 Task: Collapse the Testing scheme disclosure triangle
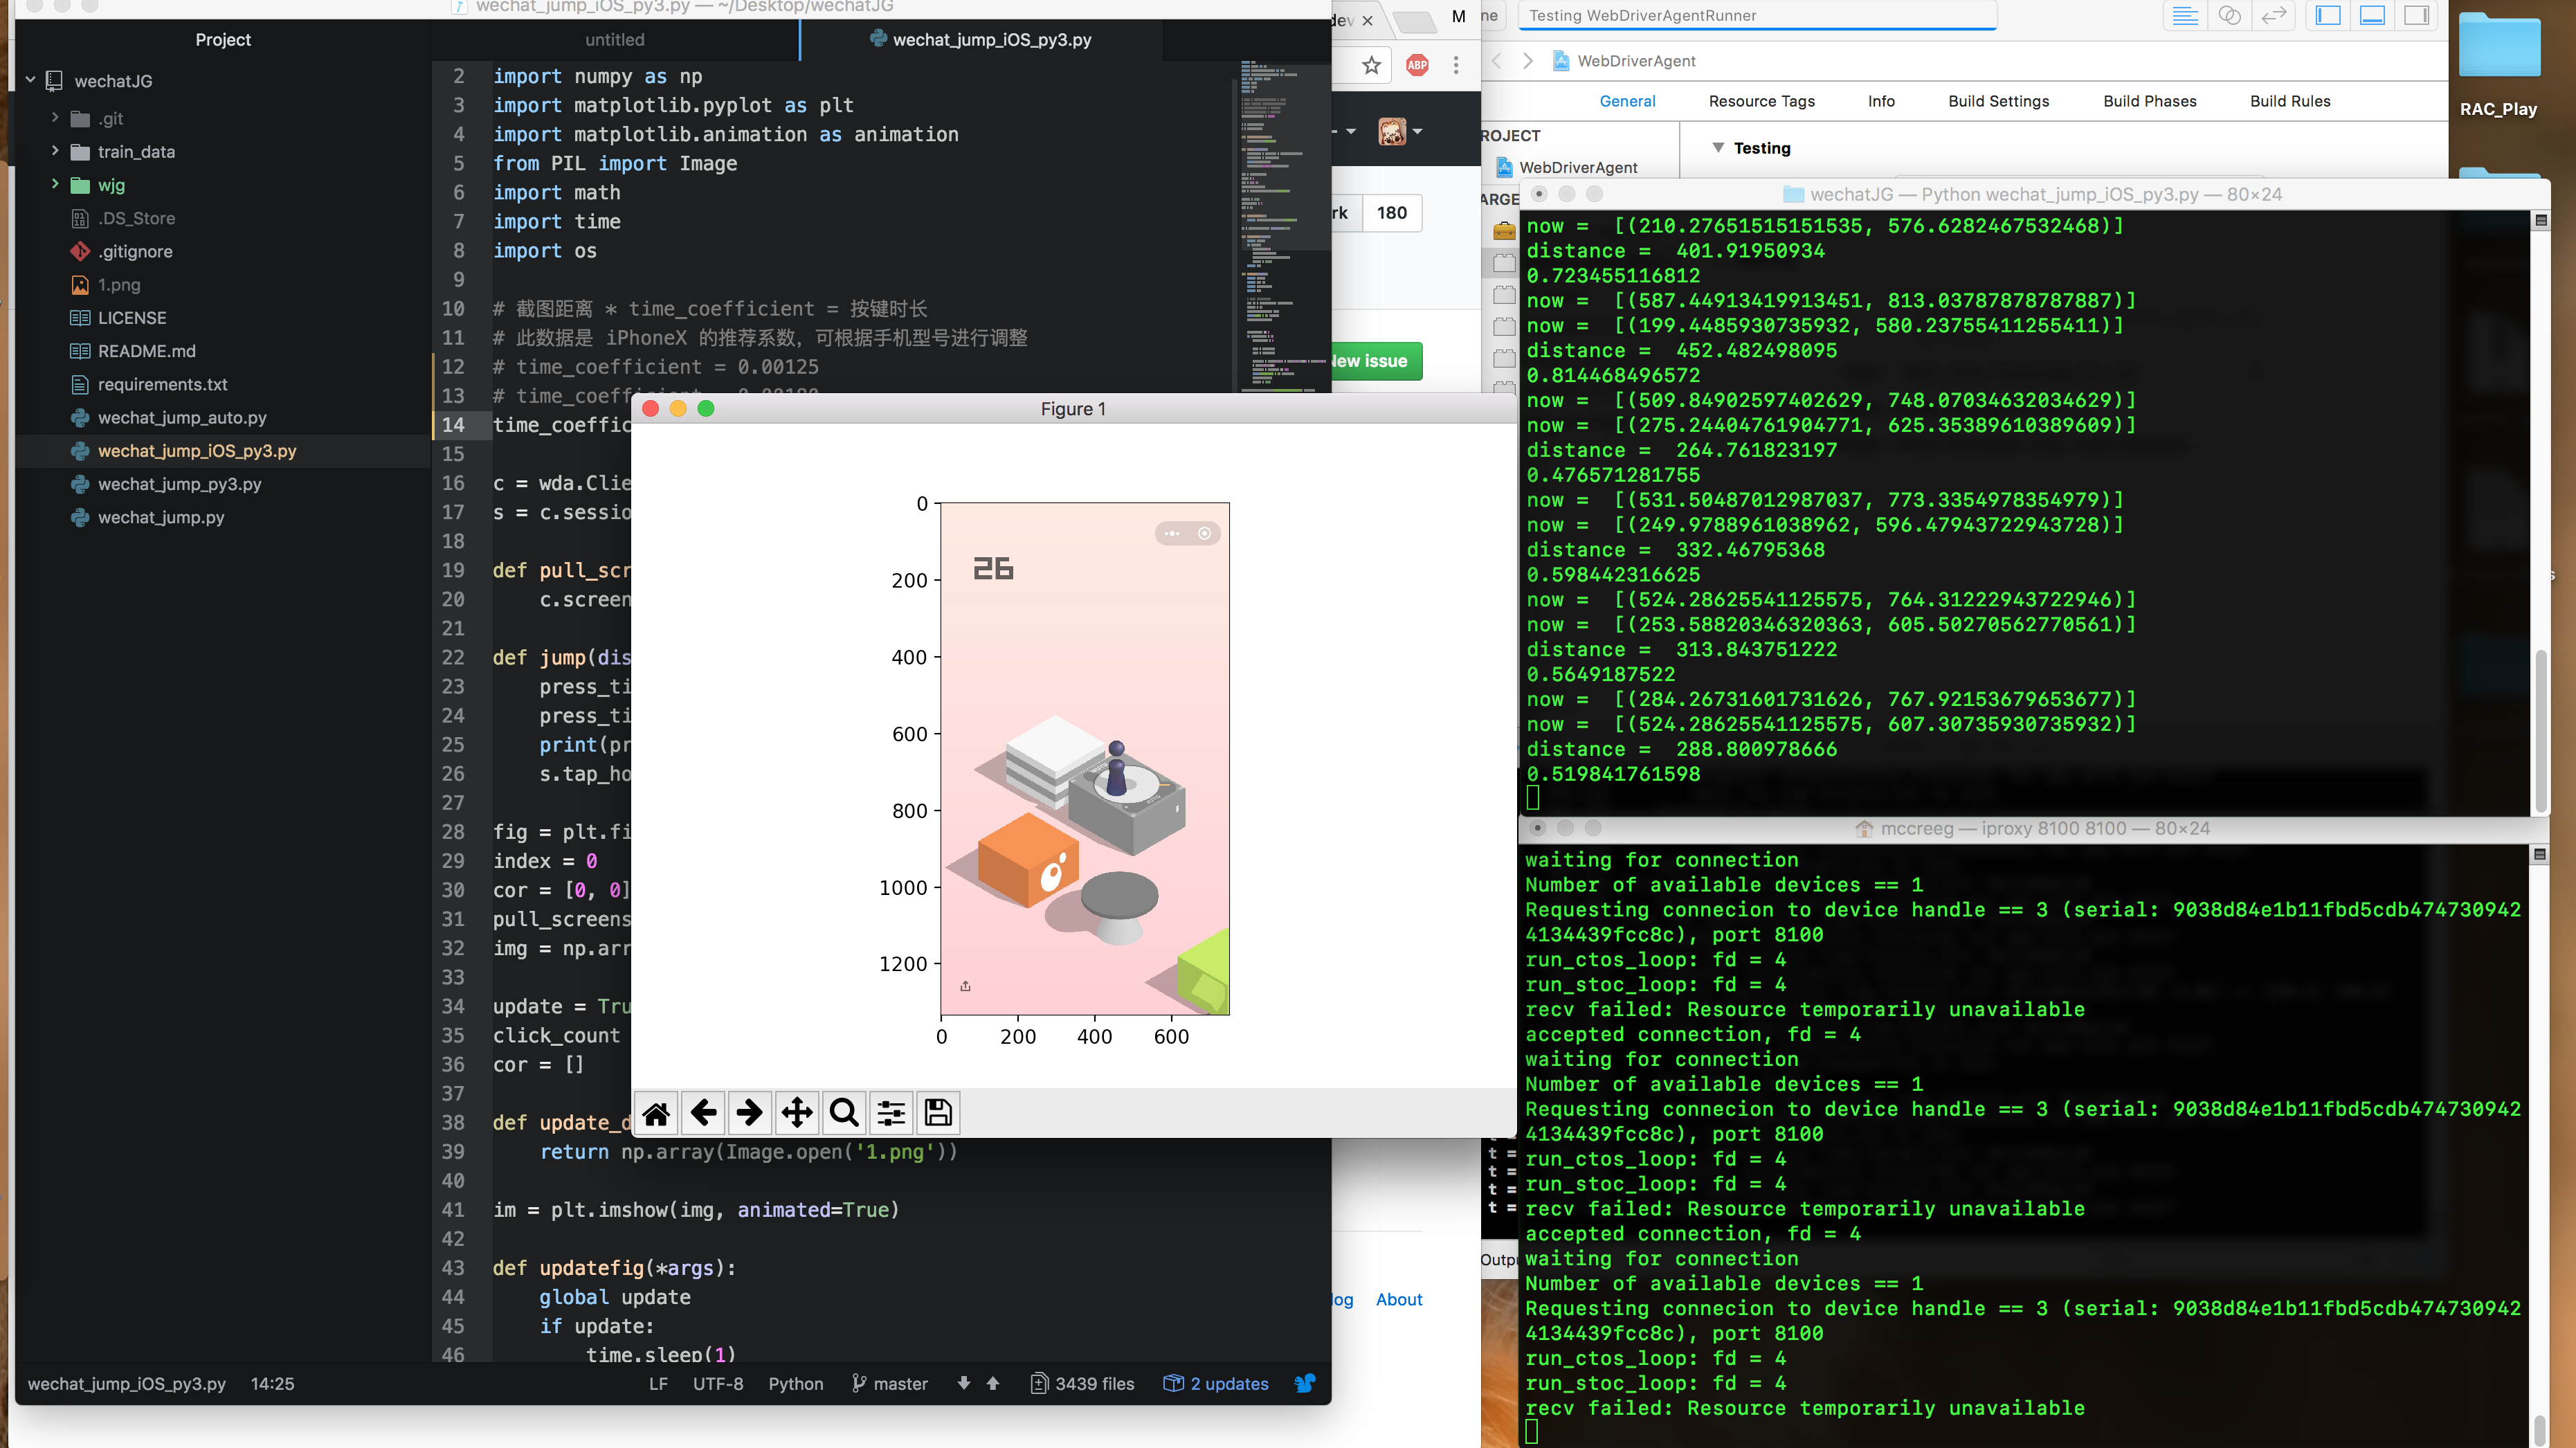pyautogui.click(x=1719, y=148)
